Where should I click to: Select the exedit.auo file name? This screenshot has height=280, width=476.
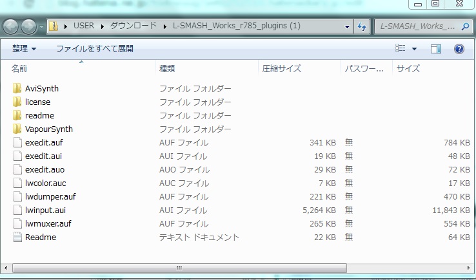45,170
